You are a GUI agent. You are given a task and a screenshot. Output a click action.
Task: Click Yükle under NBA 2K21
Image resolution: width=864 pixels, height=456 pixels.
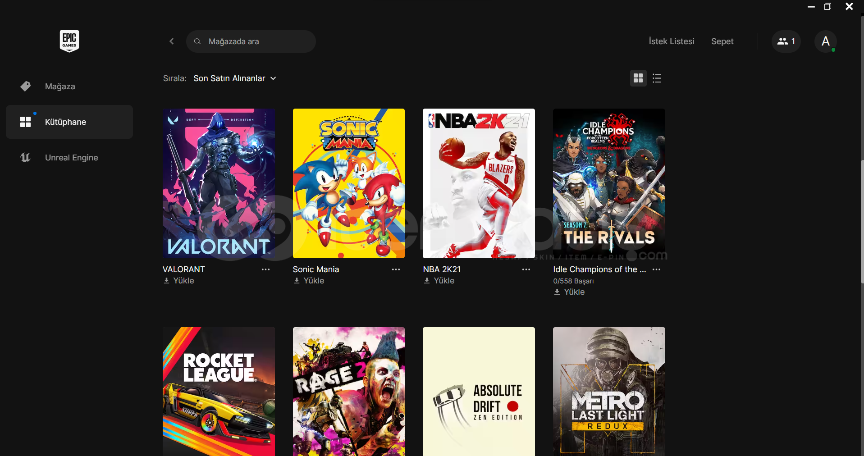pyautogui.click(x=439, y=281)
